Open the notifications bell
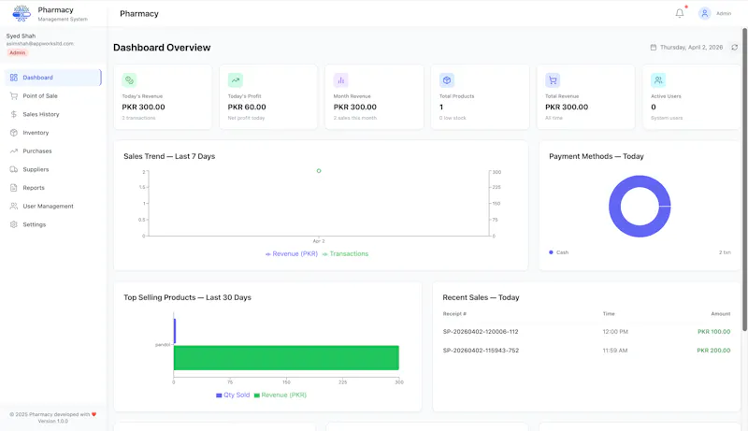748x431 pixels. (680, 13)
